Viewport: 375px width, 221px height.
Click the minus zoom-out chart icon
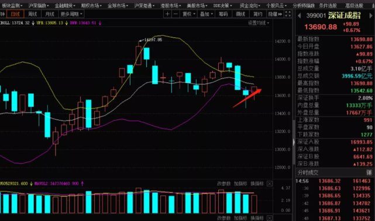tap(176, 14)
